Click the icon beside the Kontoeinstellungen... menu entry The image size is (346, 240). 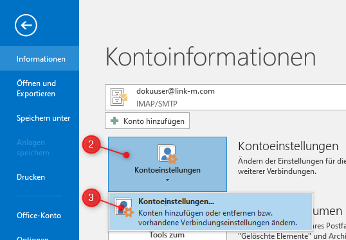pos(123,207)
